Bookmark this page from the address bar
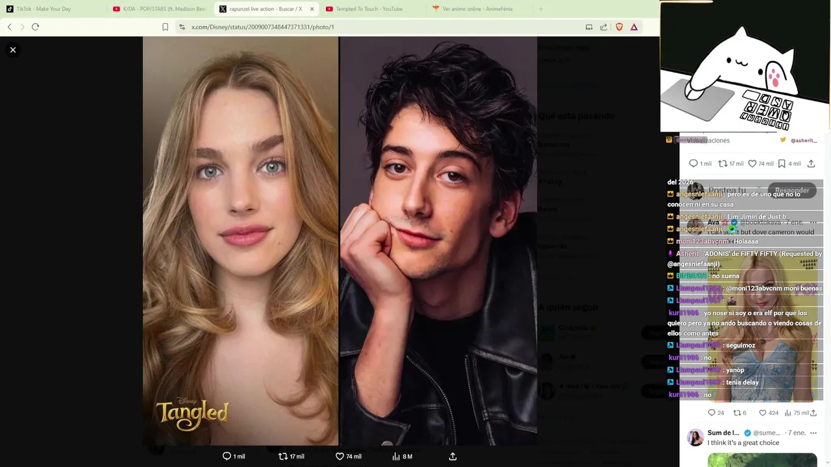Viewport: 831px width, 467px height. [x=165, y=27]
